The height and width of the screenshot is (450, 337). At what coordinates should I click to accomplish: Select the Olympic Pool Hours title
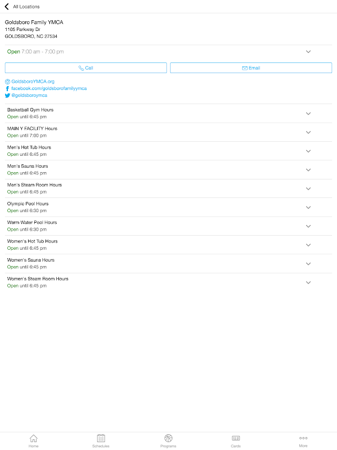pos(28,204)
